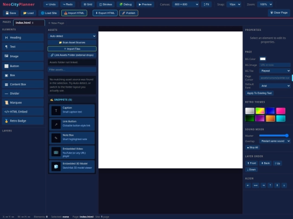Stop all sounds with Stop All
The image size is (293, 219).
point(252,148)
